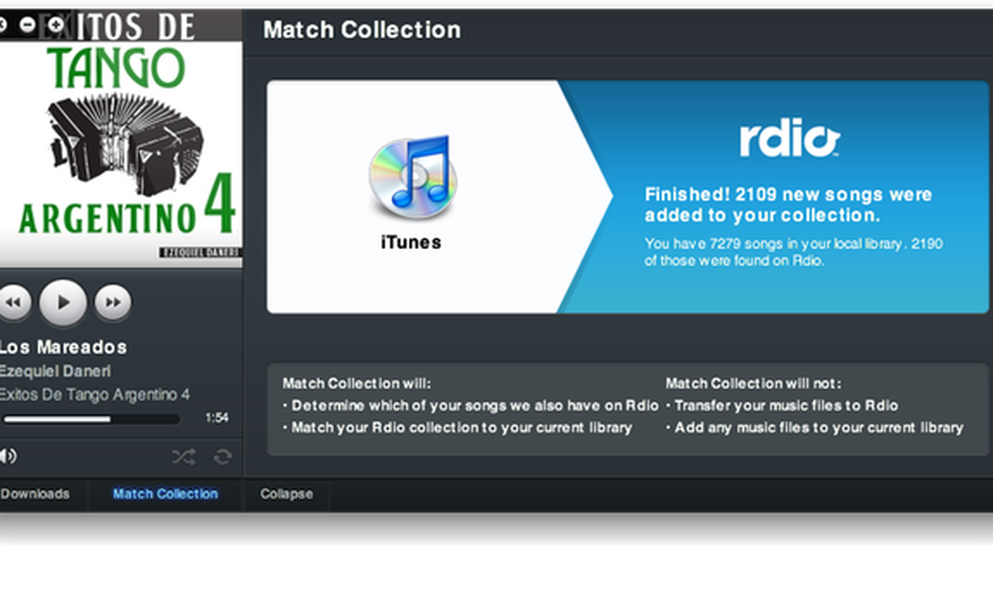Screen dimensions: 993x594
Task: Zoom the window with the plus button
Action: point(55,25)
